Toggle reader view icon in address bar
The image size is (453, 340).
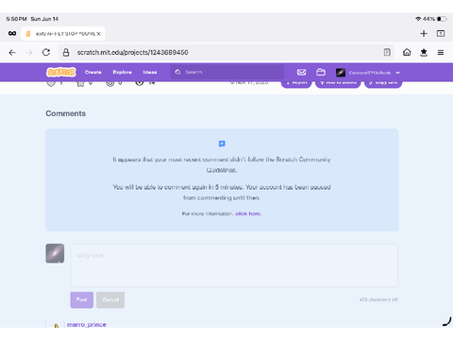click(387, 52)
